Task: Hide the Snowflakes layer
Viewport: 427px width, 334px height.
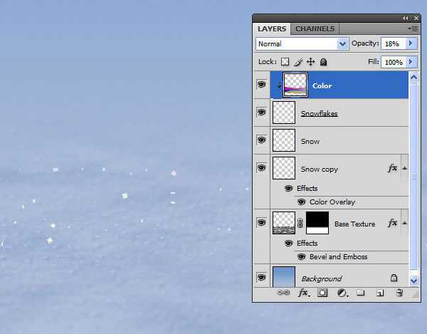Action: click(262, 113)
